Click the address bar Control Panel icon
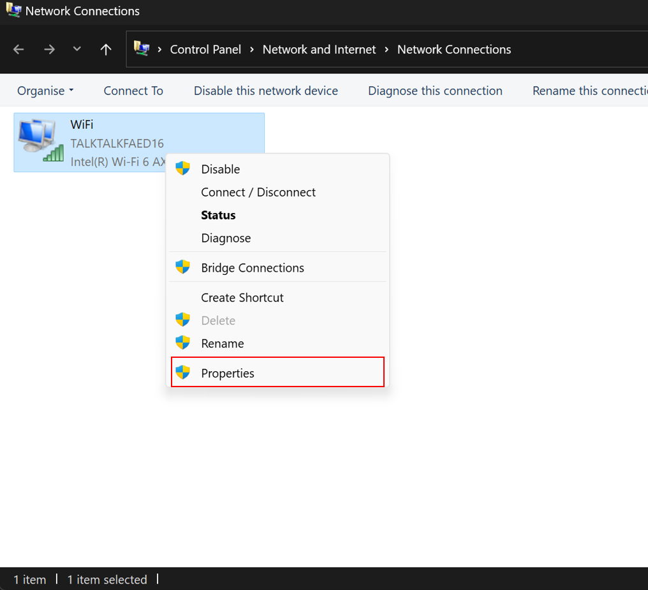Viewport: 648px width, 590px height. 142,49
